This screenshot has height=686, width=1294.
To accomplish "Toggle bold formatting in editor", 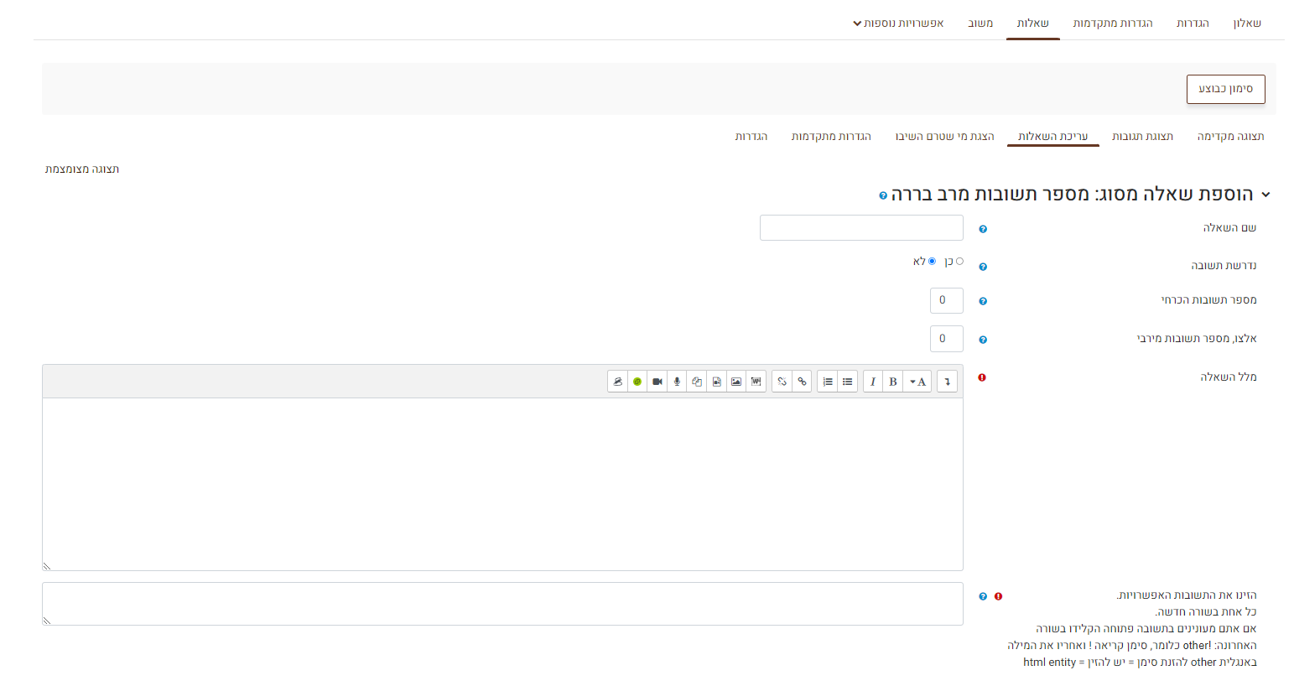I will pos(893,382).
